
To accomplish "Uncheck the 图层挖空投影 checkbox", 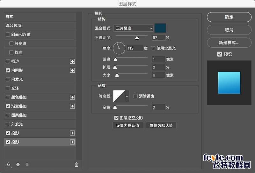I will coord(116,118).
